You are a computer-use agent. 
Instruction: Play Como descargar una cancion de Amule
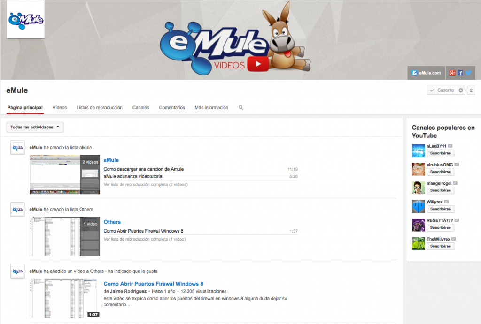[x=144, y=169]
